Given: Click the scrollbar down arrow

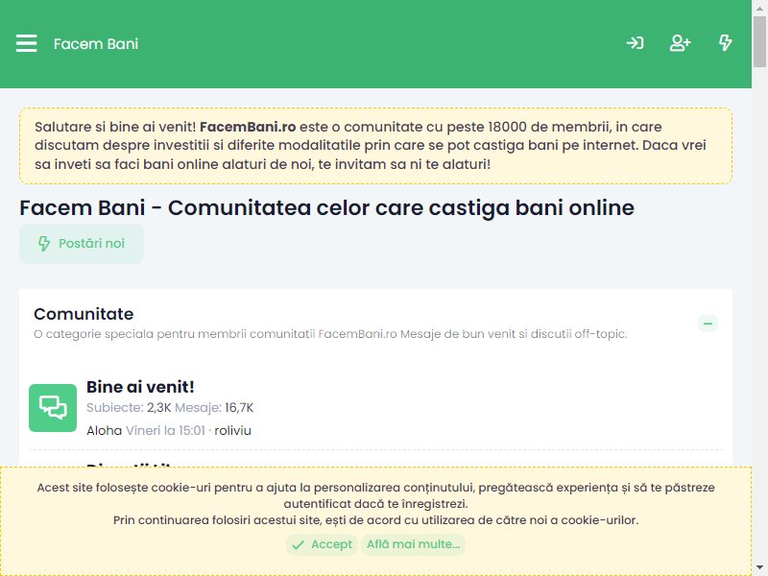Looking at the screenshot, I should click(759, 567).
